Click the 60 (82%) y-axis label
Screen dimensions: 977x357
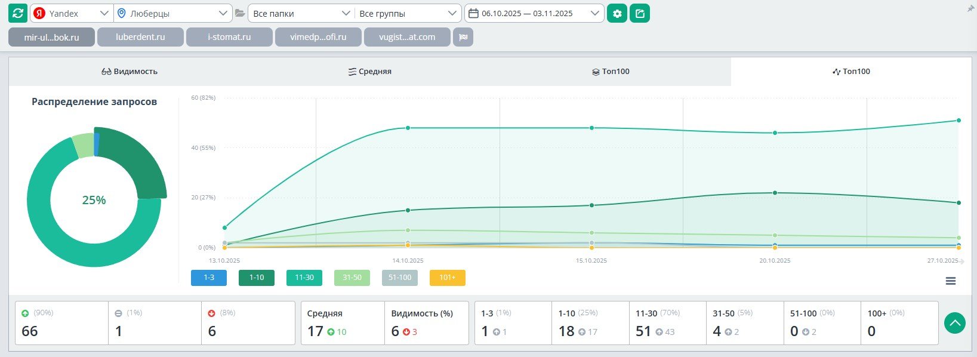[x=203, y=97]
